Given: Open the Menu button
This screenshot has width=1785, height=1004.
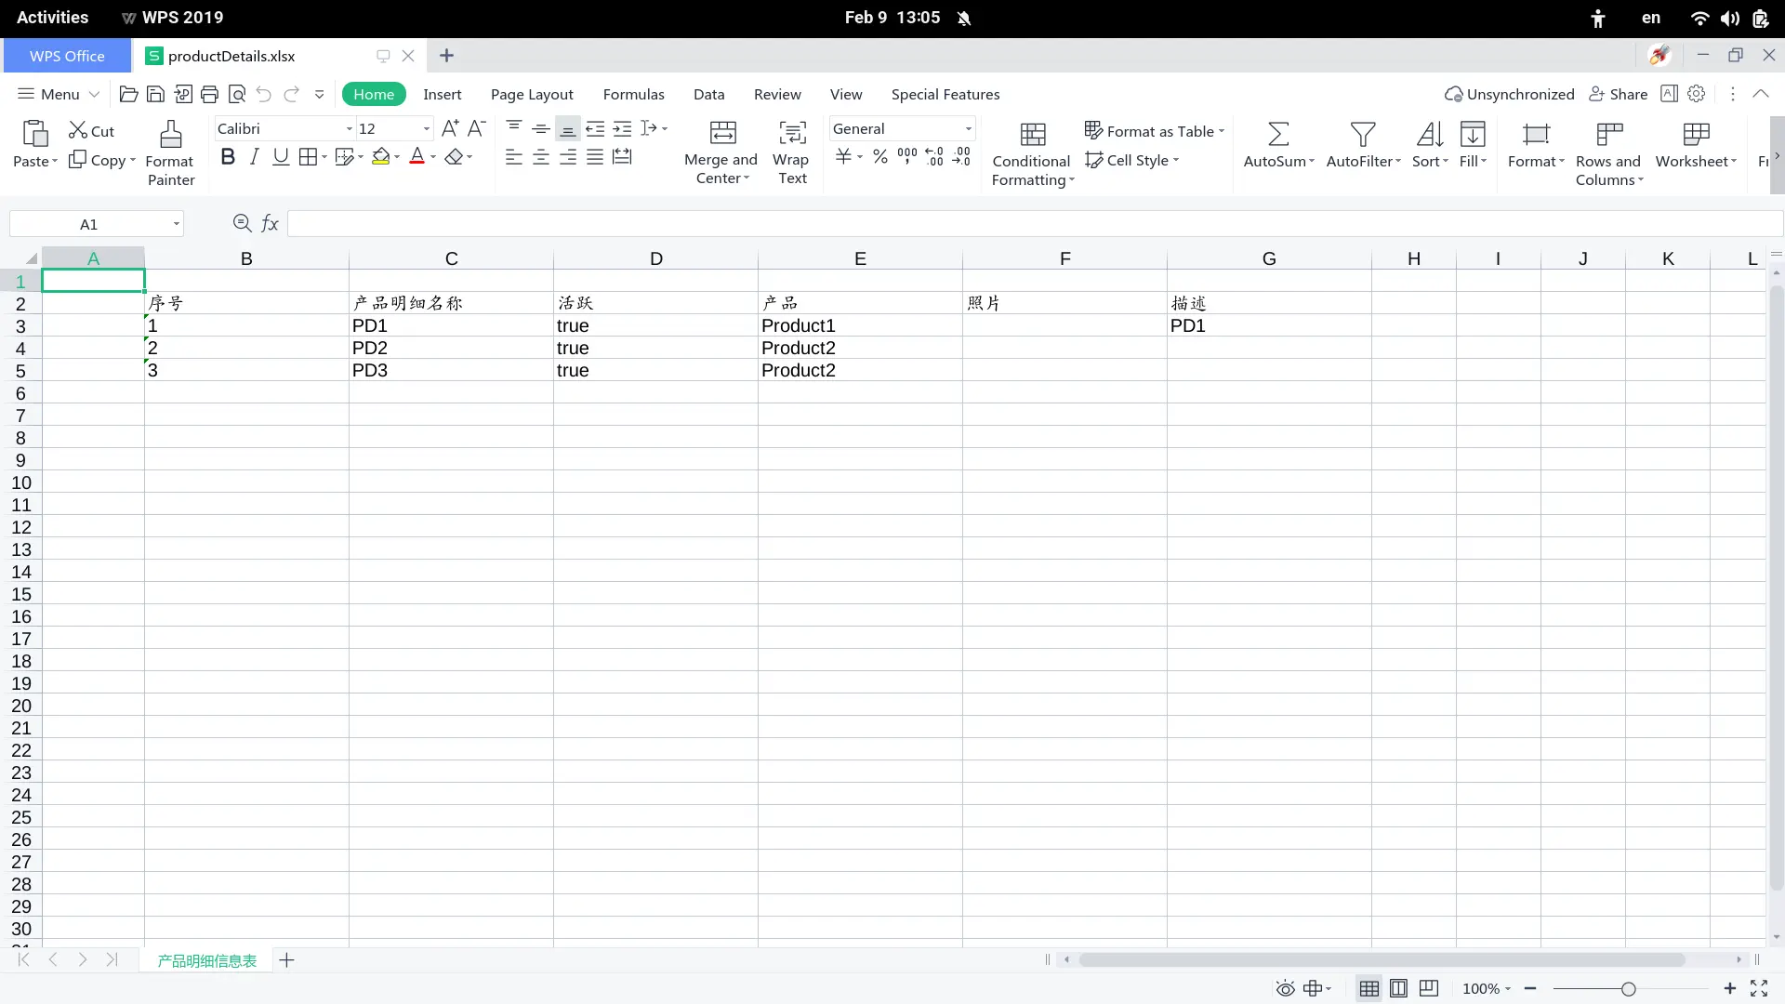Looking at the screenshot, I should [x=58, y=94].
